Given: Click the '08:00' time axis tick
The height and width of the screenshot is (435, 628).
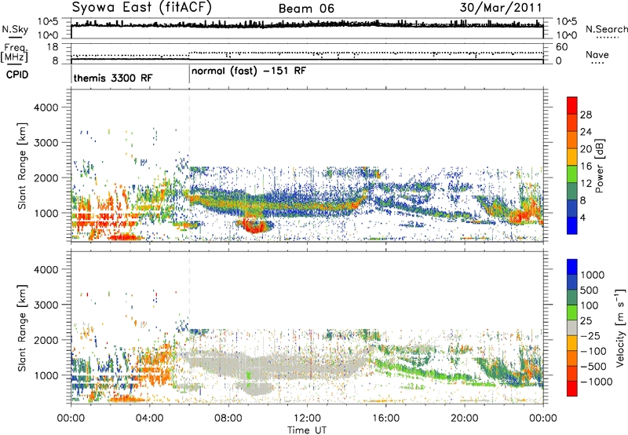Looking at the screenshot, I should tap(228, 419).
